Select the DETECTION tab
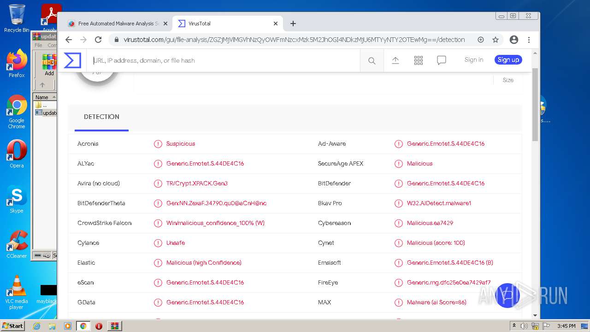The height and width of the screenshot is (332, 590). [101, 117]
